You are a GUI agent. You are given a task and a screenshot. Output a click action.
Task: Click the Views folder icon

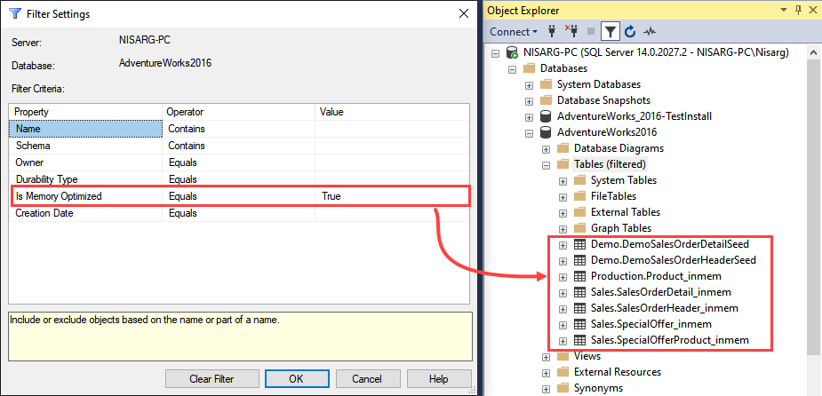pos(563,356)
